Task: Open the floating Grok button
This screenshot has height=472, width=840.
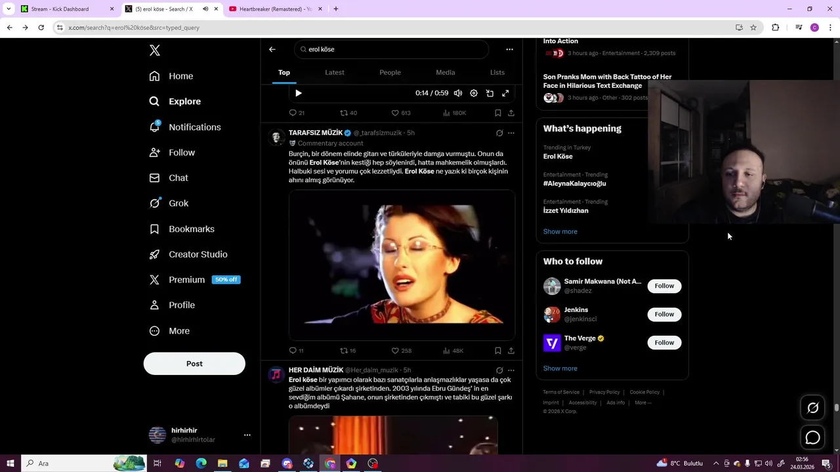Action: [x=812, y=408]
